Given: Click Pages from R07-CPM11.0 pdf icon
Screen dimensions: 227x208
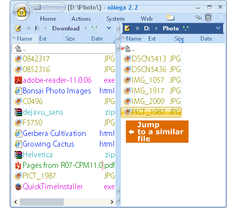Looking at the screenshot, I should (x=18, y=165).
